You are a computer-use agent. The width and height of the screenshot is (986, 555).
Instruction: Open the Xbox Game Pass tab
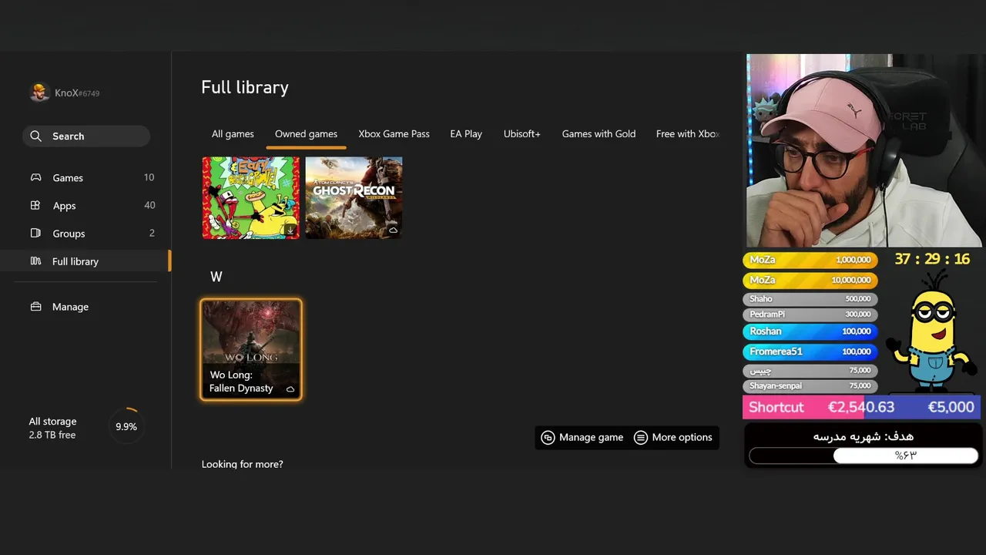(394, 133)
